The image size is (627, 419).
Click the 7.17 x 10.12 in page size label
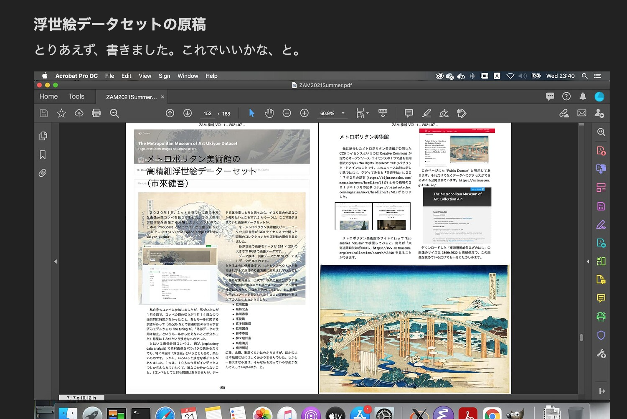(x=81, y=398)
